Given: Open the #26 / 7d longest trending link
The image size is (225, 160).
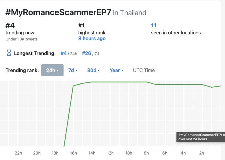Looking at the screenshot, I should click(x=87, y=53).
